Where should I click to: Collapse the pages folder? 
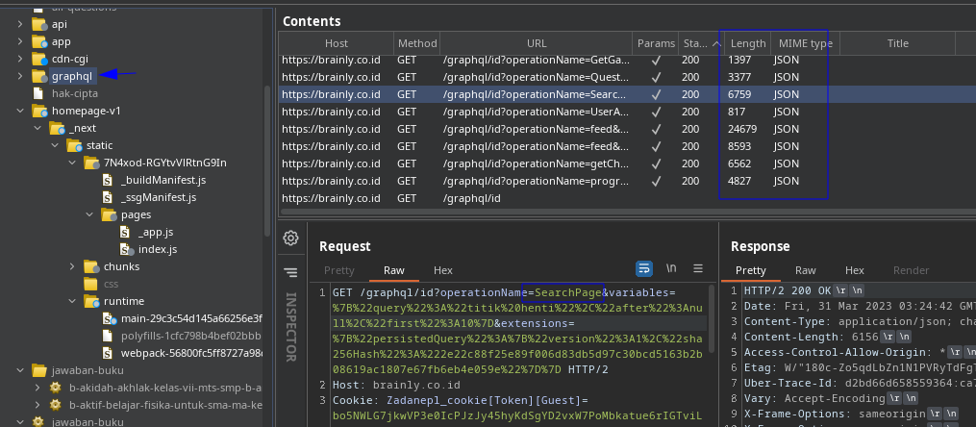89,214
